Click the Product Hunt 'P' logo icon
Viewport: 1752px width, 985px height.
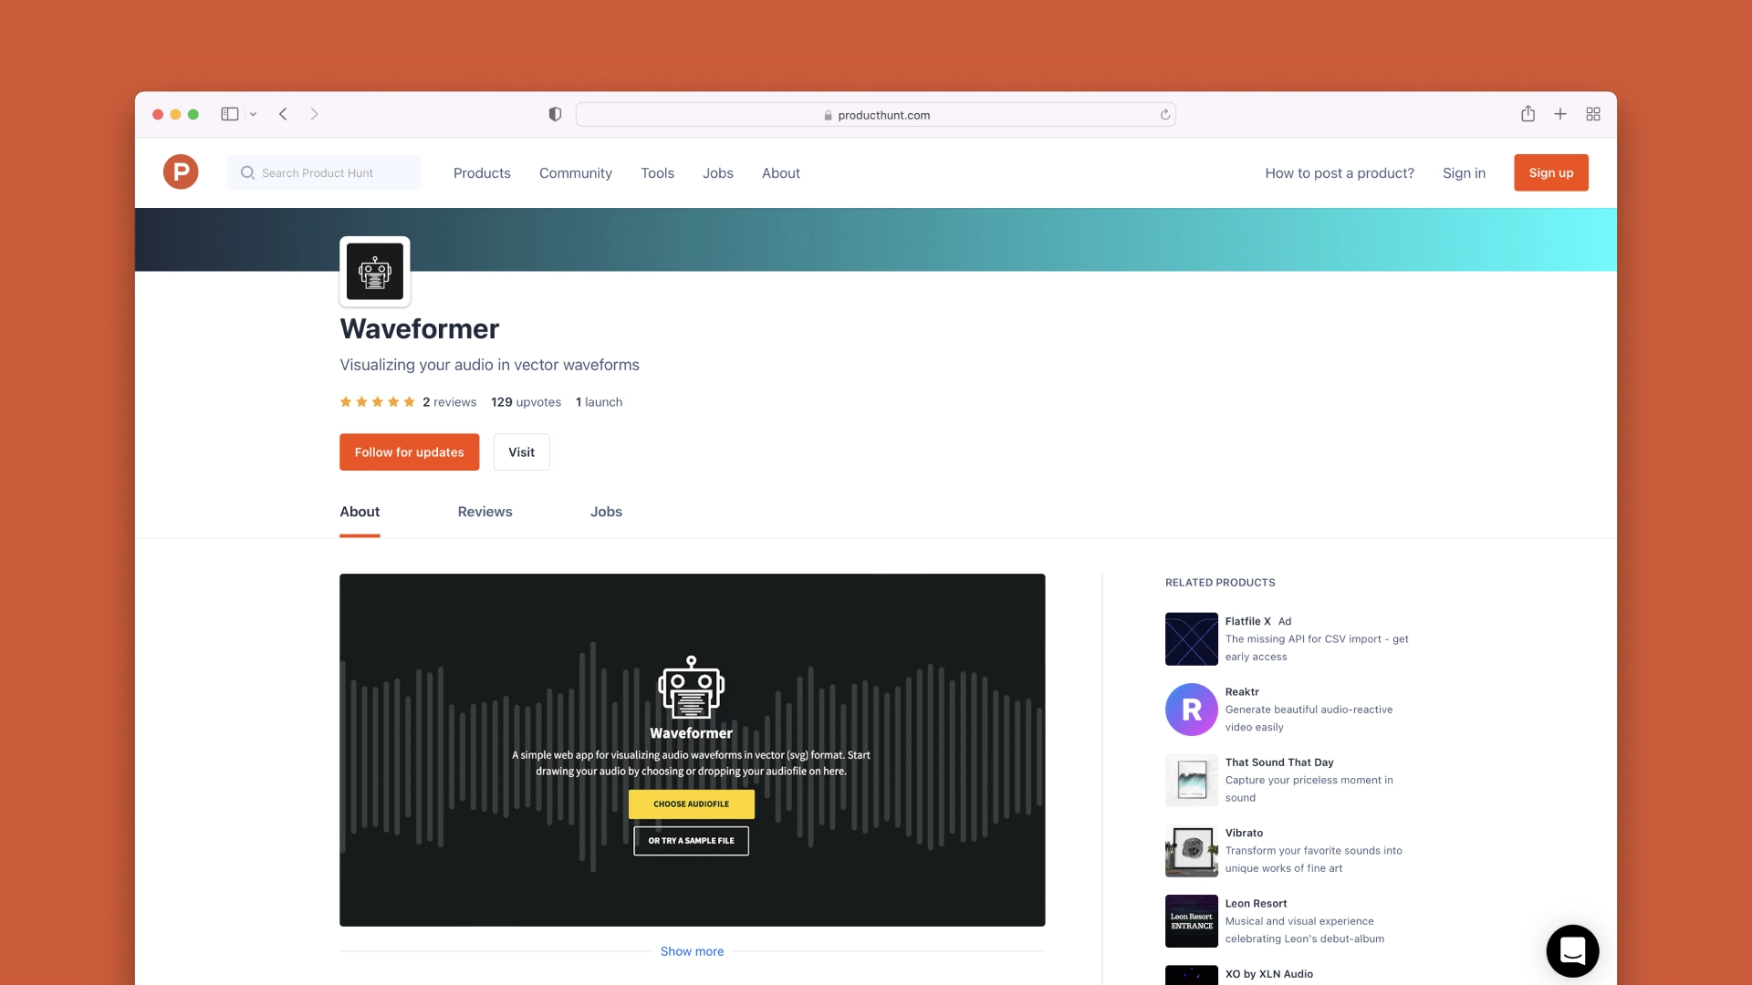[181, 172]
